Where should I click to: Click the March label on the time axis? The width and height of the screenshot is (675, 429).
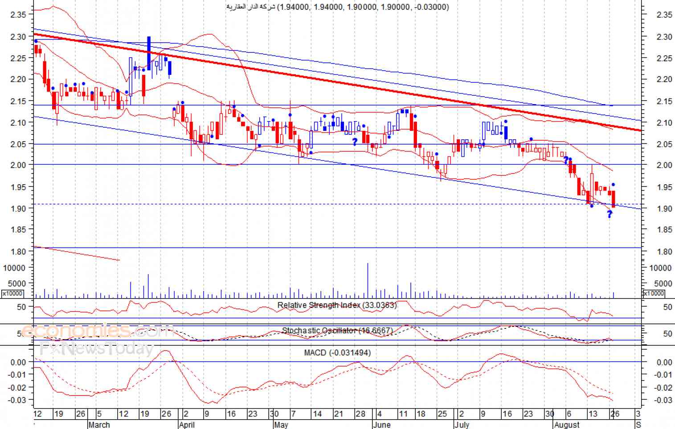(x=99, y=425)
